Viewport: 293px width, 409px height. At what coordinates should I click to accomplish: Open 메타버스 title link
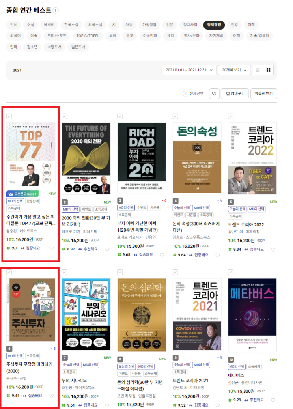pos(236,375)
